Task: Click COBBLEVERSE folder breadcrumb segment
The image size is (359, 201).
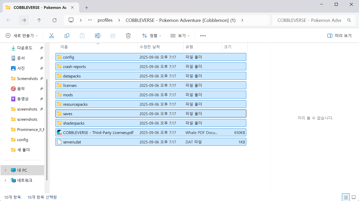Action: point(181,20)
